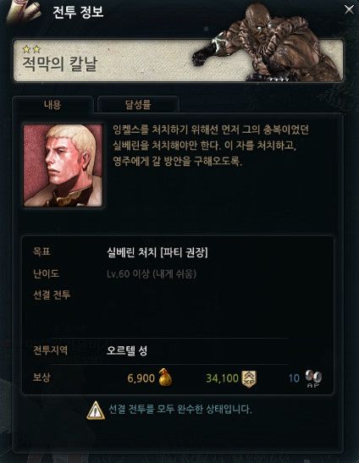
Task: Click the yellow warning triangle icon
Action: 96,411
